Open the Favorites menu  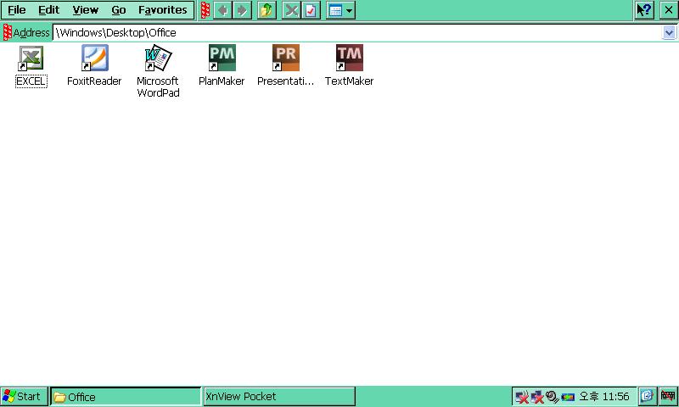point(163,10)
